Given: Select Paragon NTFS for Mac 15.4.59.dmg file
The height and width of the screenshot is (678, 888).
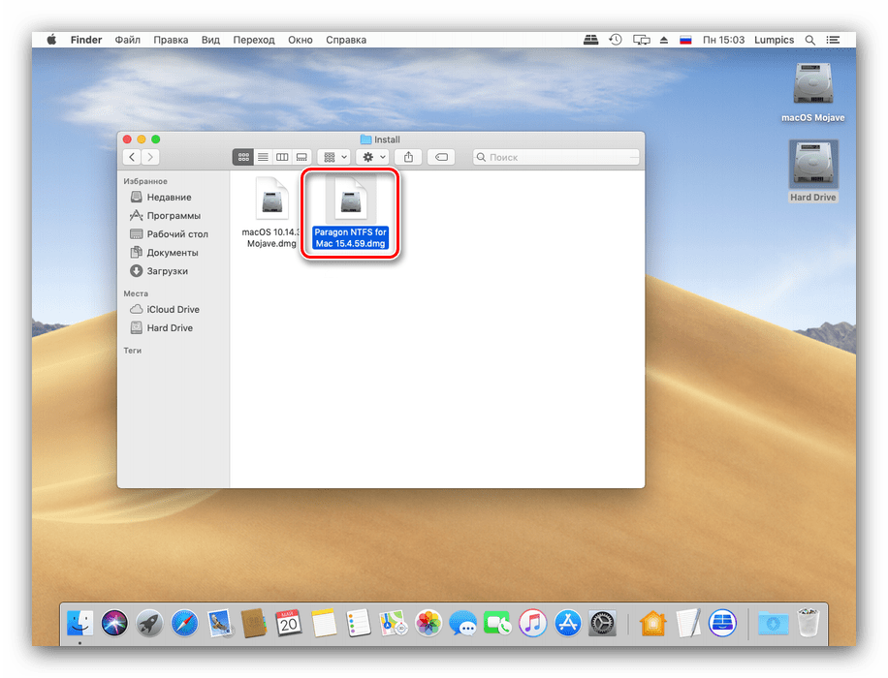Looking at the screenshot, I should pyautogui.click(x=350, y=213).
